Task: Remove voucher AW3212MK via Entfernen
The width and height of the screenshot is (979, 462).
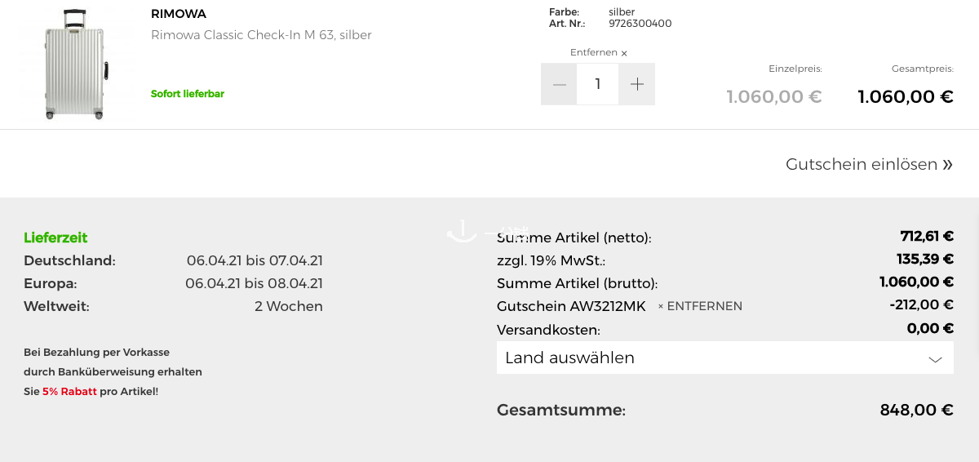Action: click(x=700, y=306)
